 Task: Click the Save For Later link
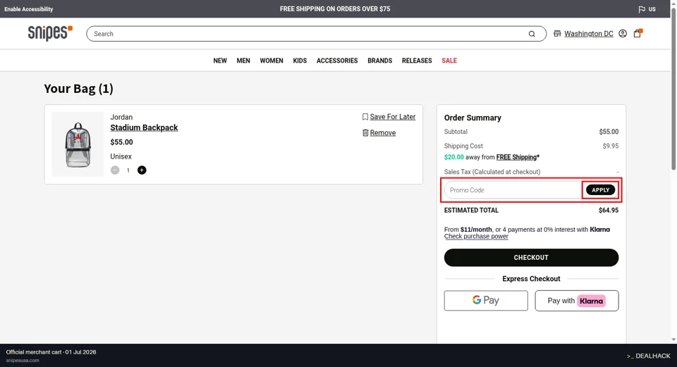click(x=393, y=117)
